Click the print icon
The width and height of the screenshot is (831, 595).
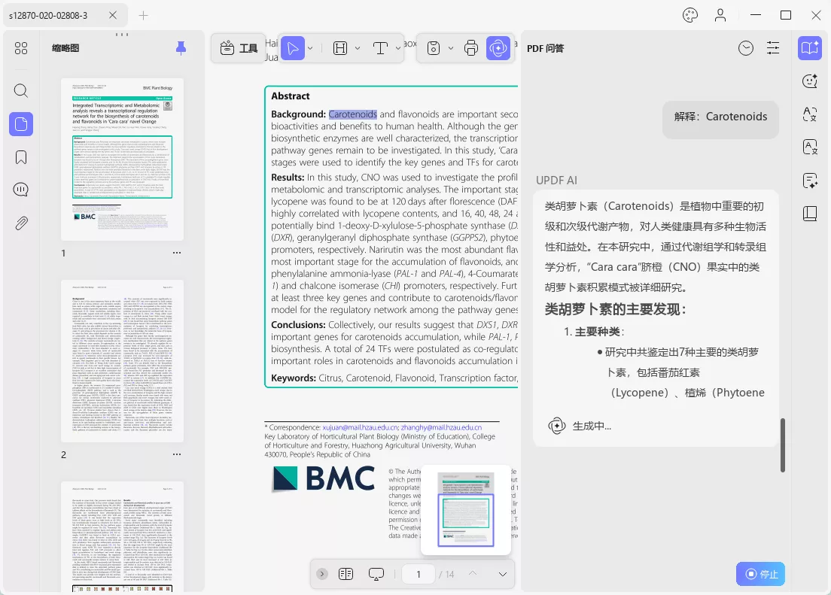point(470,47)
